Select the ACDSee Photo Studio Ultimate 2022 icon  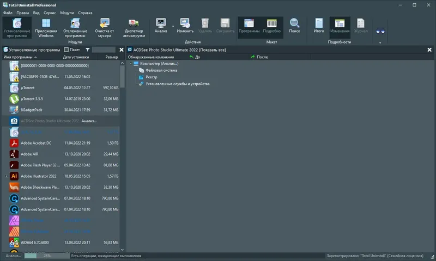click(14, 121)
